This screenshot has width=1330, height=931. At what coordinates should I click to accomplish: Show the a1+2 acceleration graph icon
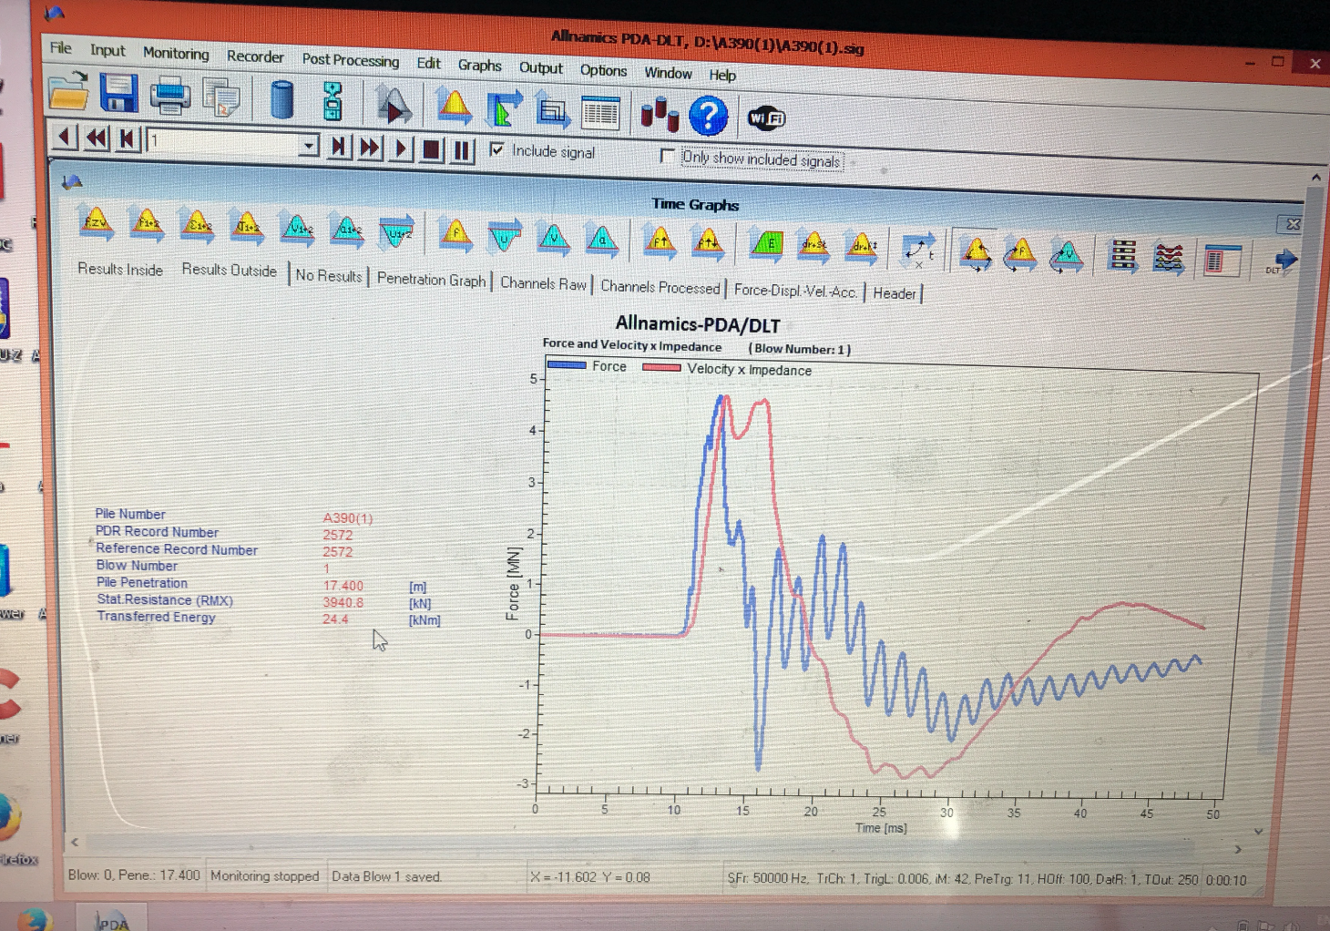346,230
